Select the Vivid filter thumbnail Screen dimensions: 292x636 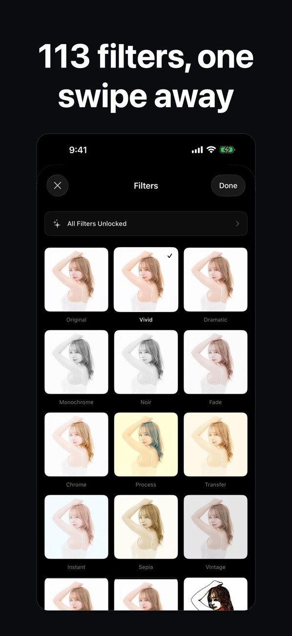tap(146, 279)
